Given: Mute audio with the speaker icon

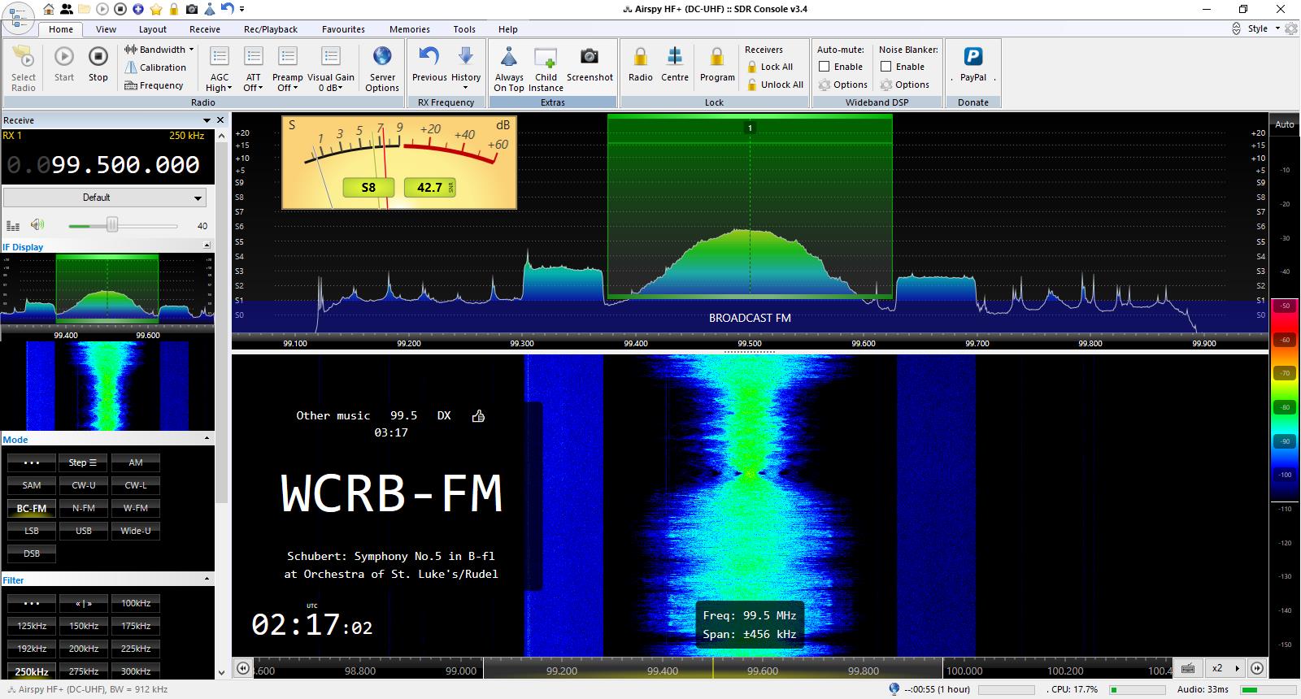Looking at the screenshot, I should 37,225.
